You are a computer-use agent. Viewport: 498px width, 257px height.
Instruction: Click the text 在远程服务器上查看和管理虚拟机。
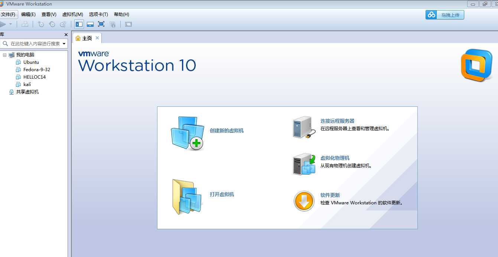pyautogui.click(x=356, y=129)
